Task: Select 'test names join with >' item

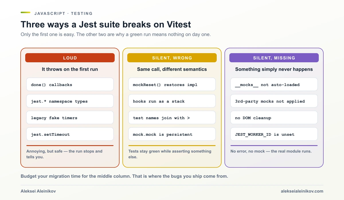Action: click(172, 118)
